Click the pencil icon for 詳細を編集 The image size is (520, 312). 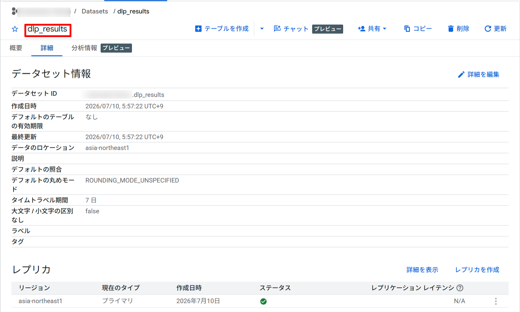pos(461,74)
